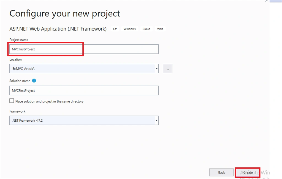Click the Solution name info icon
The width and height of the screenshot is (282, 179).
tap(34, 81)
